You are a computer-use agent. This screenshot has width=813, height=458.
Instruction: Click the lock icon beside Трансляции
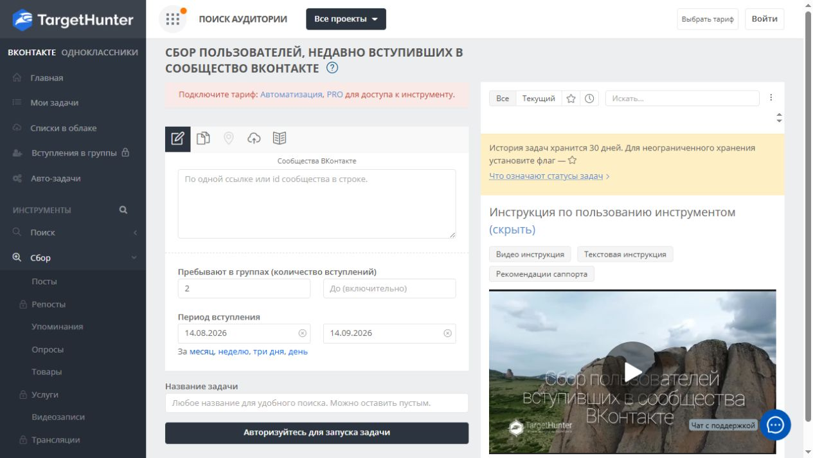(x=23, y=440)
